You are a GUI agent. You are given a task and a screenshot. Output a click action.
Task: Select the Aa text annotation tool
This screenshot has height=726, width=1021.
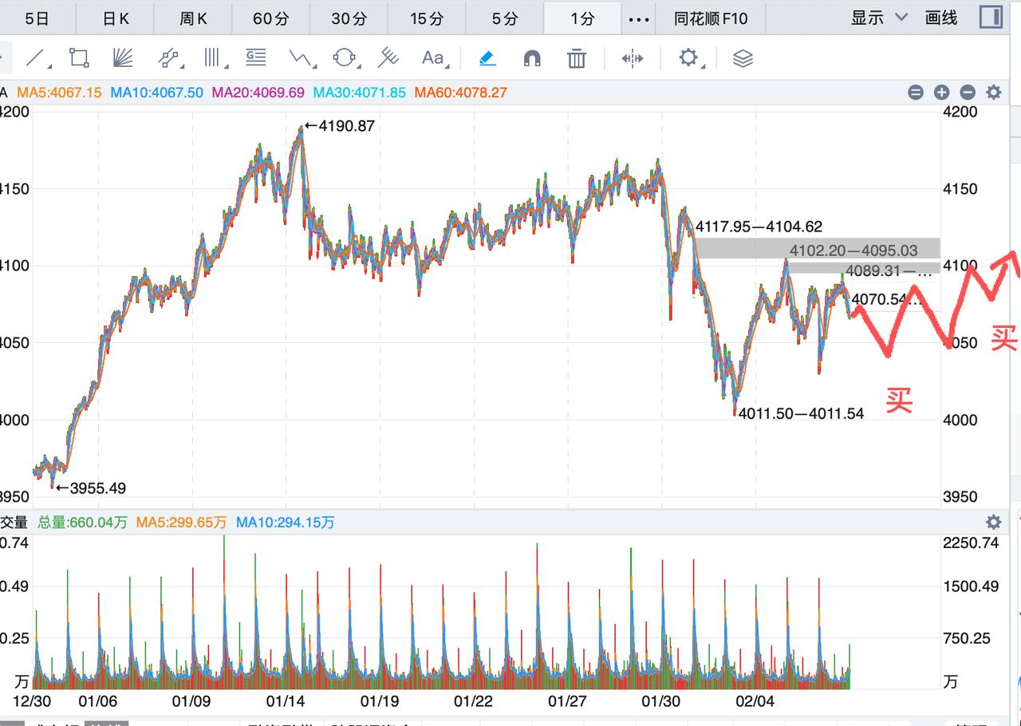[x=433, y=57]
